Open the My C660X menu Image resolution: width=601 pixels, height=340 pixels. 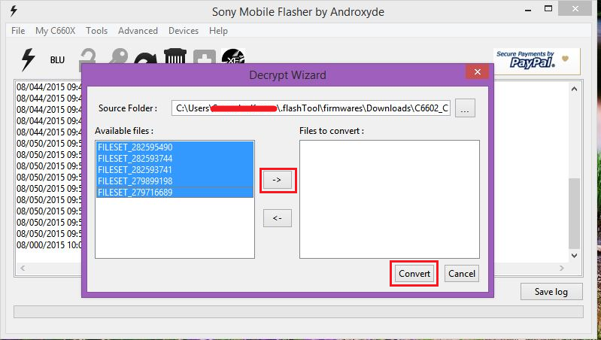coord(55,31)
